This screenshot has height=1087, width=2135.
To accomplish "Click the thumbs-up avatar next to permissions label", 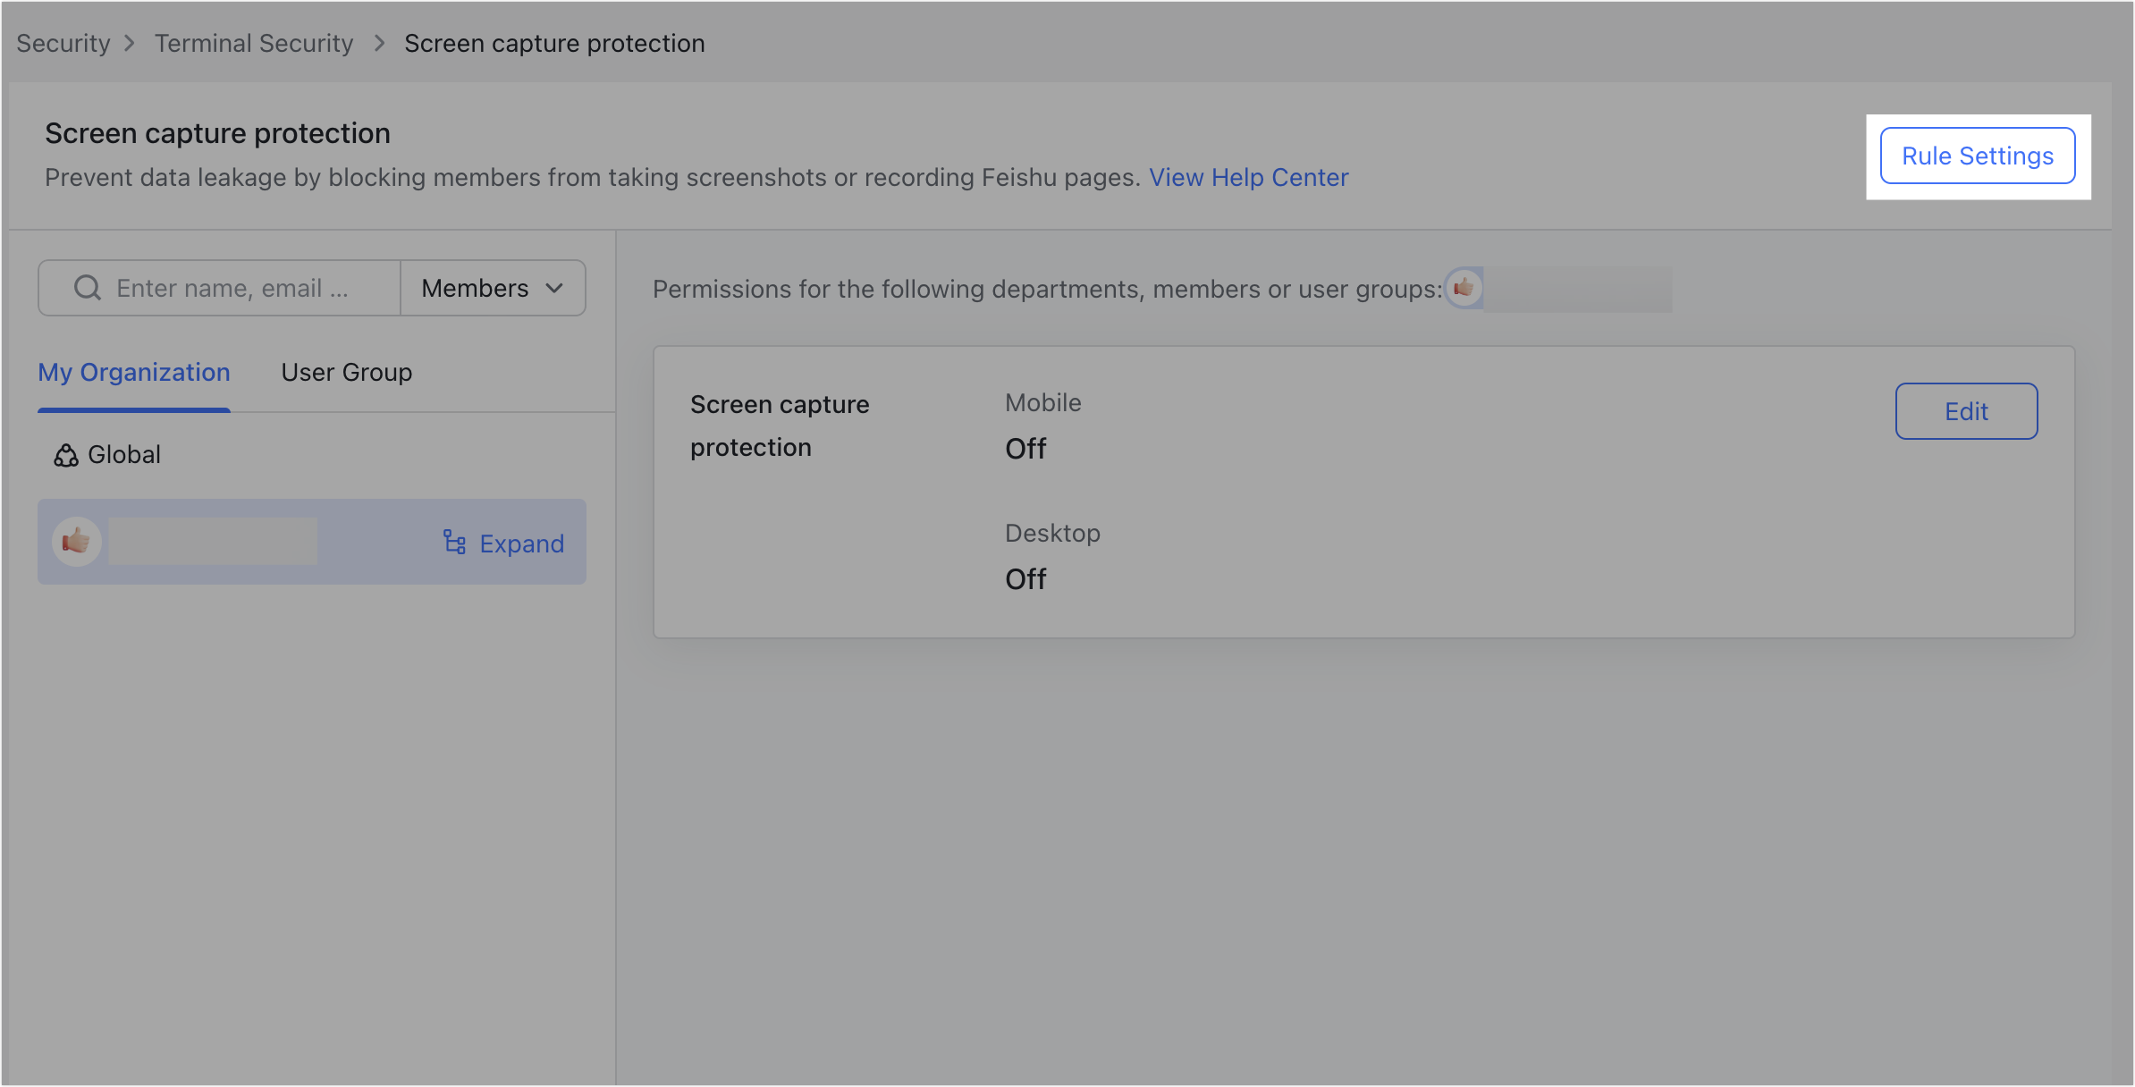I will [x=1464, y=288].
